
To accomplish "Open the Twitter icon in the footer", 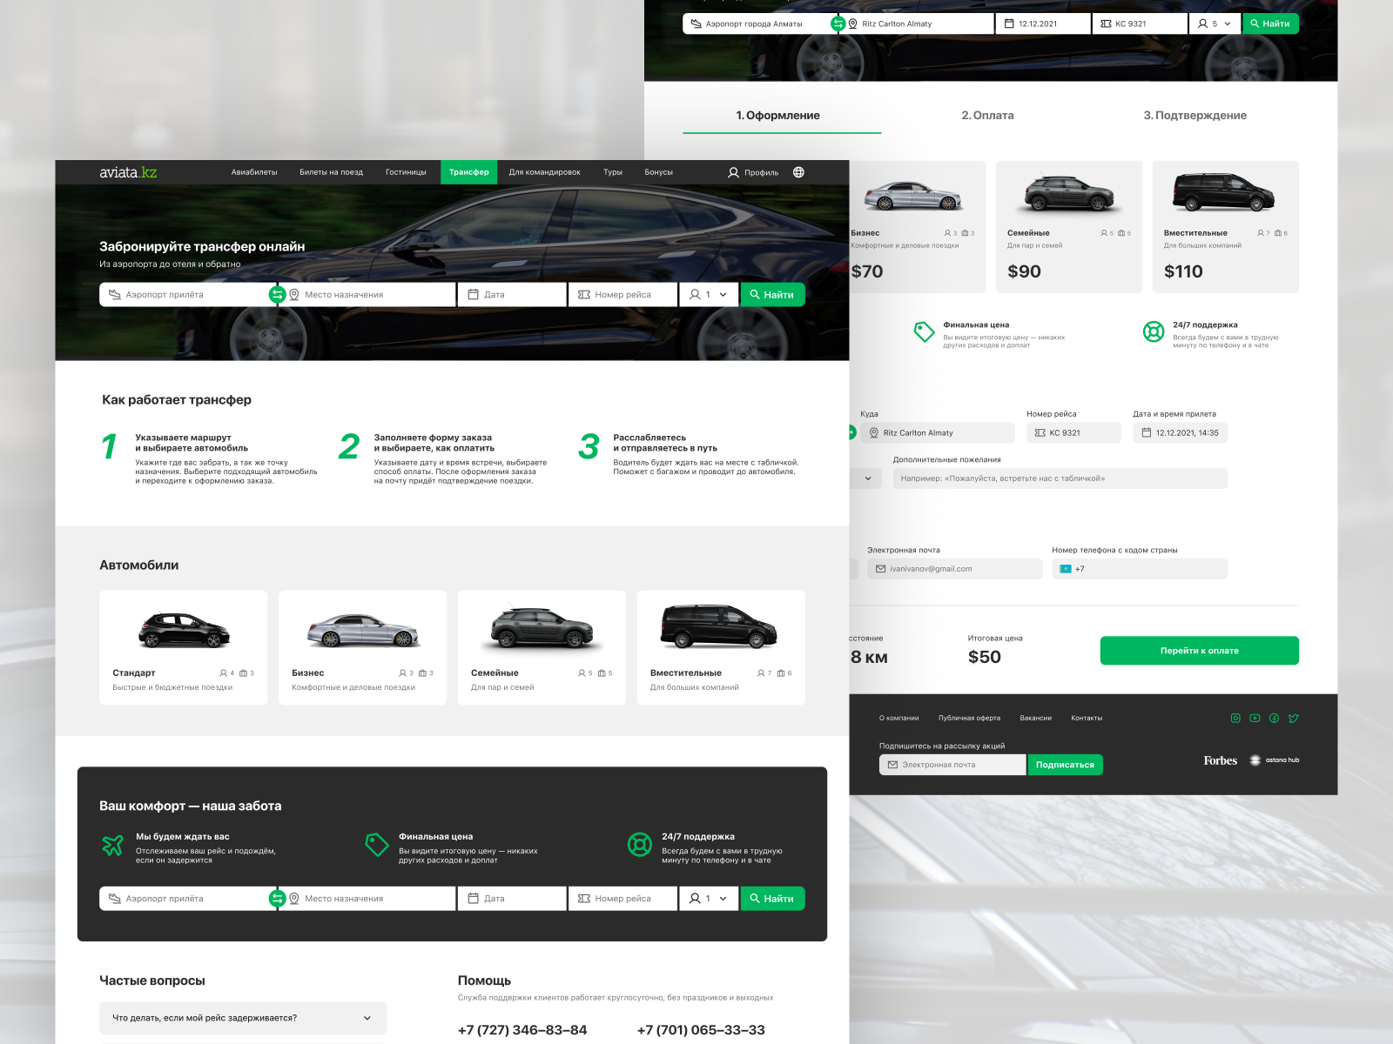I will click(1294, 718).
